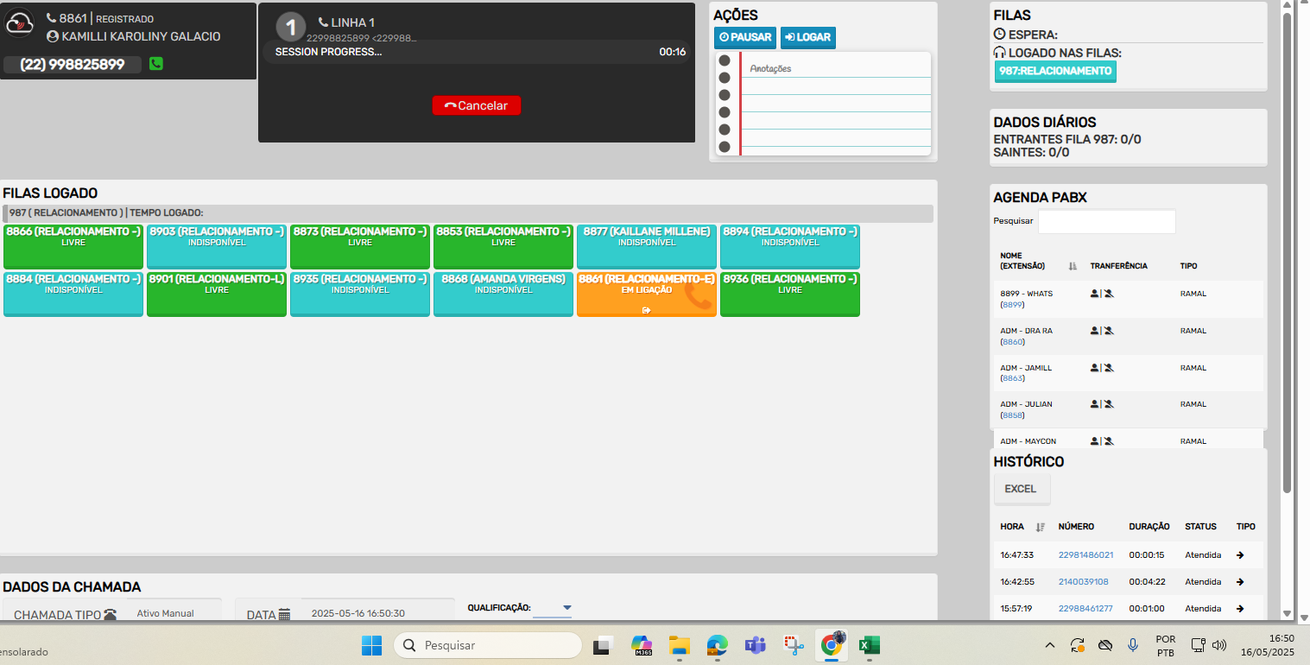The height and width of the screenshot is (665, 1310).
Task: Click the taskbar Pesquisar search box
Action: click(488, 645)
